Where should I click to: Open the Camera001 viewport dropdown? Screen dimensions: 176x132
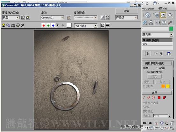(52, 17)
